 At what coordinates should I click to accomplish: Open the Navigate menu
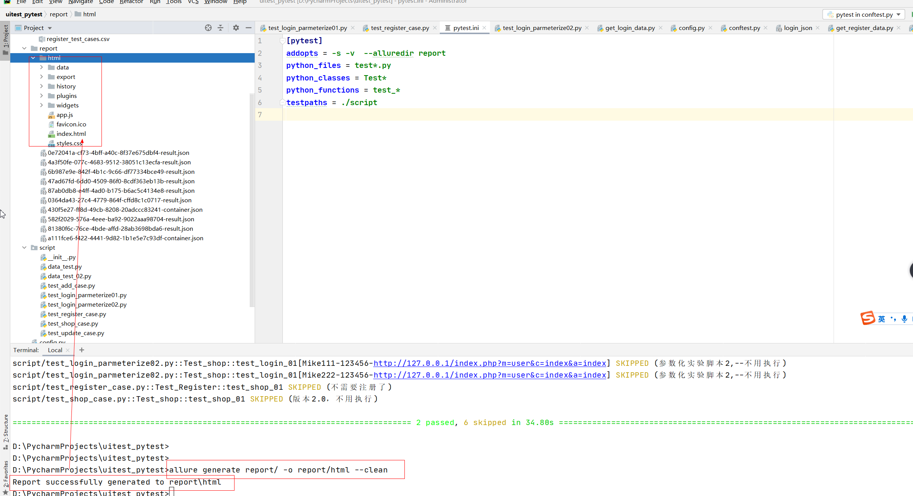click(x=81, y=2)
